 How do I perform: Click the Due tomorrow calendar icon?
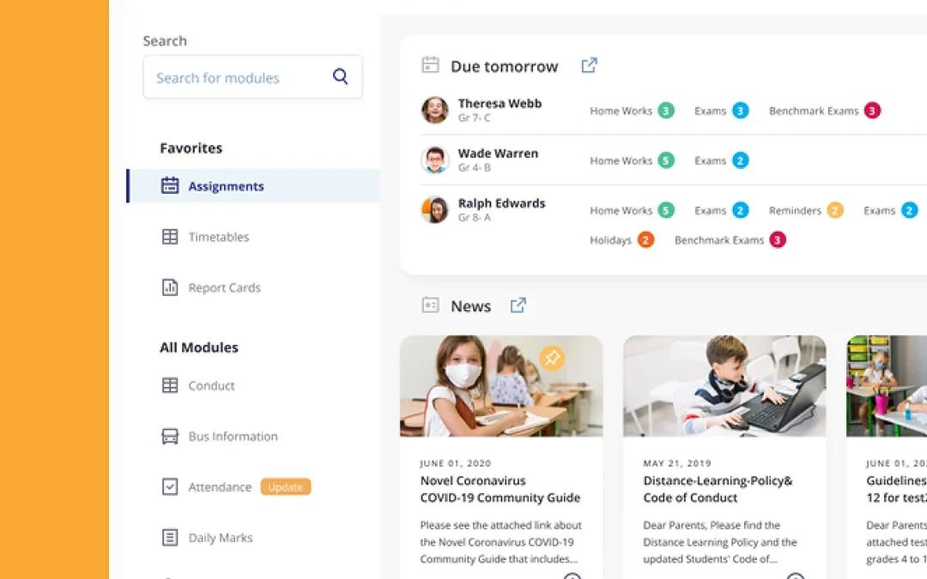430,64
